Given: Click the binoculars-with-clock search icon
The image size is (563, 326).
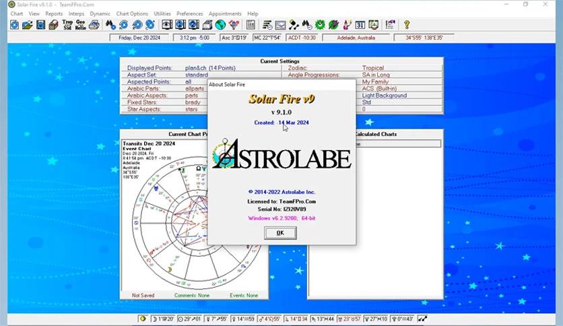Looking at the screenshot, I should pos(307,25).
